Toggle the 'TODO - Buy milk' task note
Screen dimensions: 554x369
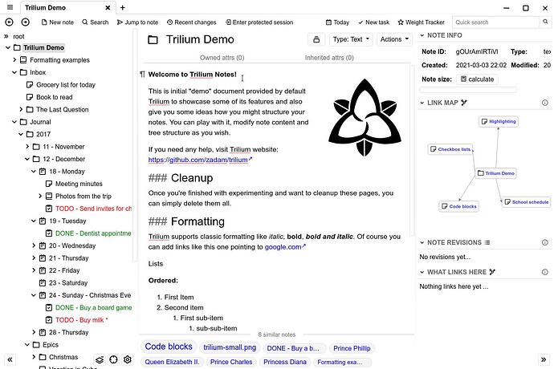pos(81,319)
